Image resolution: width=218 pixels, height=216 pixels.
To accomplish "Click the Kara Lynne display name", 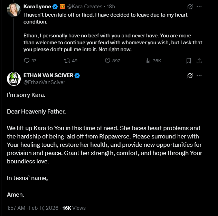I will (x=37, y=7).
